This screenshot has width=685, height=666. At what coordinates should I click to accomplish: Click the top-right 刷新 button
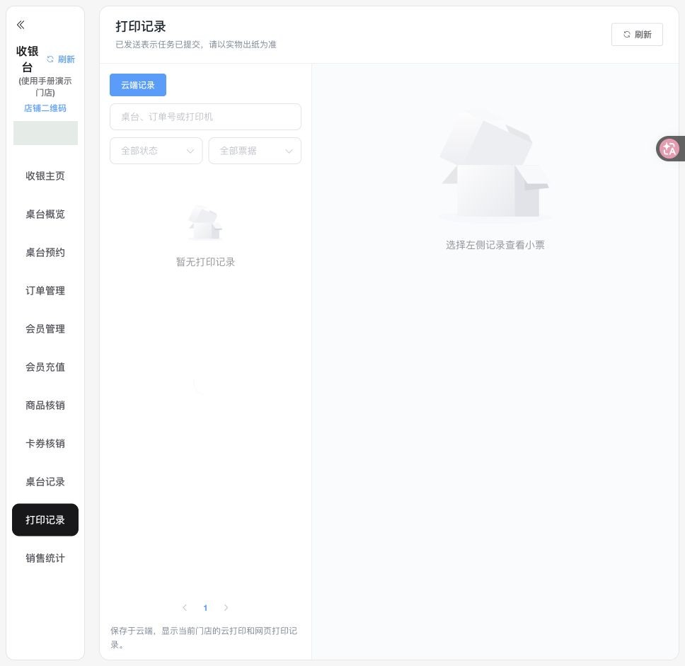(637, 35)
